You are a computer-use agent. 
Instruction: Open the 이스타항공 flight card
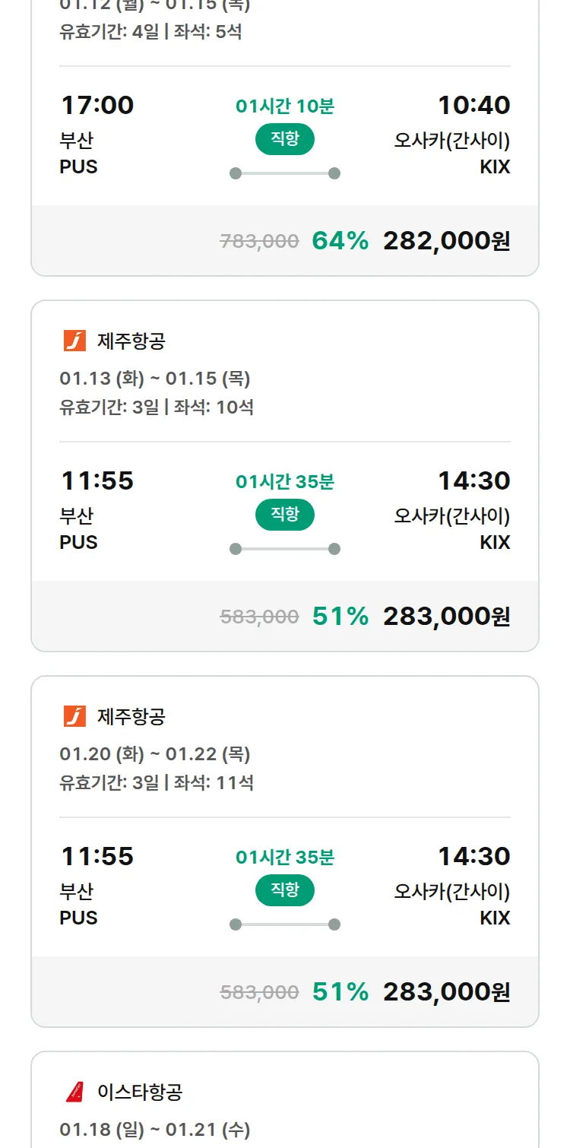coord(284,1102)
